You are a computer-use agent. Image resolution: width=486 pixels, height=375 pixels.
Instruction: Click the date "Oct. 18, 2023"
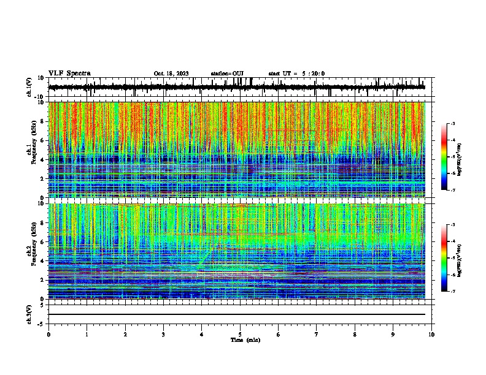click(171, 74)
